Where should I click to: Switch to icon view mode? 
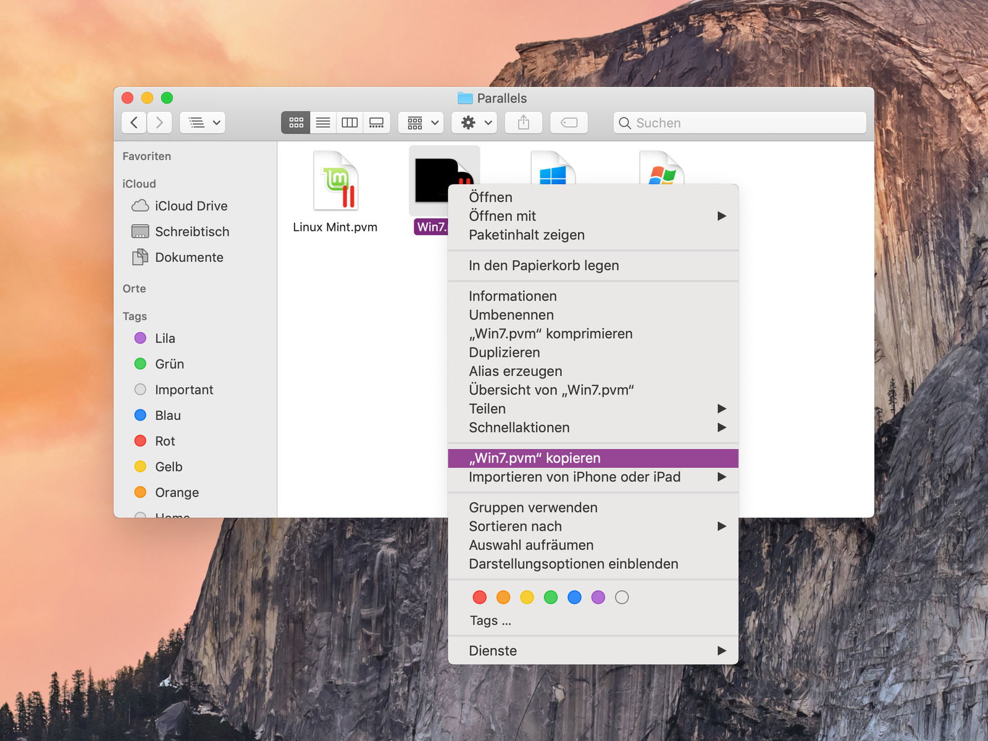pyautogui.click(x=296, y=122)
